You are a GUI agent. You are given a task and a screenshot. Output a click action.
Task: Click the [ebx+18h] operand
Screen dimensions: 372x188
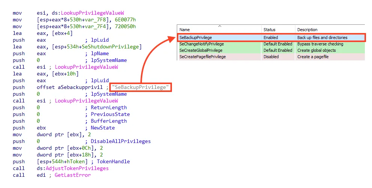coord(80,155)
